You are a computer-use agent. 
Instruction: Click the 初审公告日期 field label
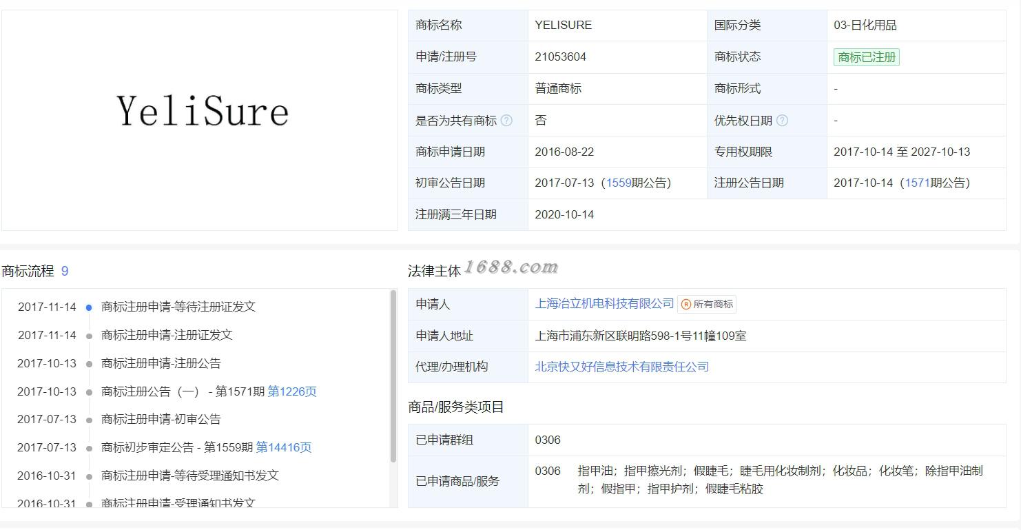pyautogui.click(x=450, y=183)
